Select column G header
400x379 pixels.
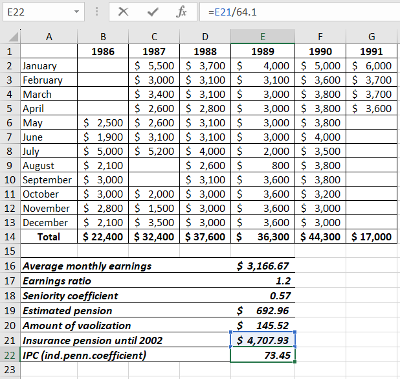[372, 36]
